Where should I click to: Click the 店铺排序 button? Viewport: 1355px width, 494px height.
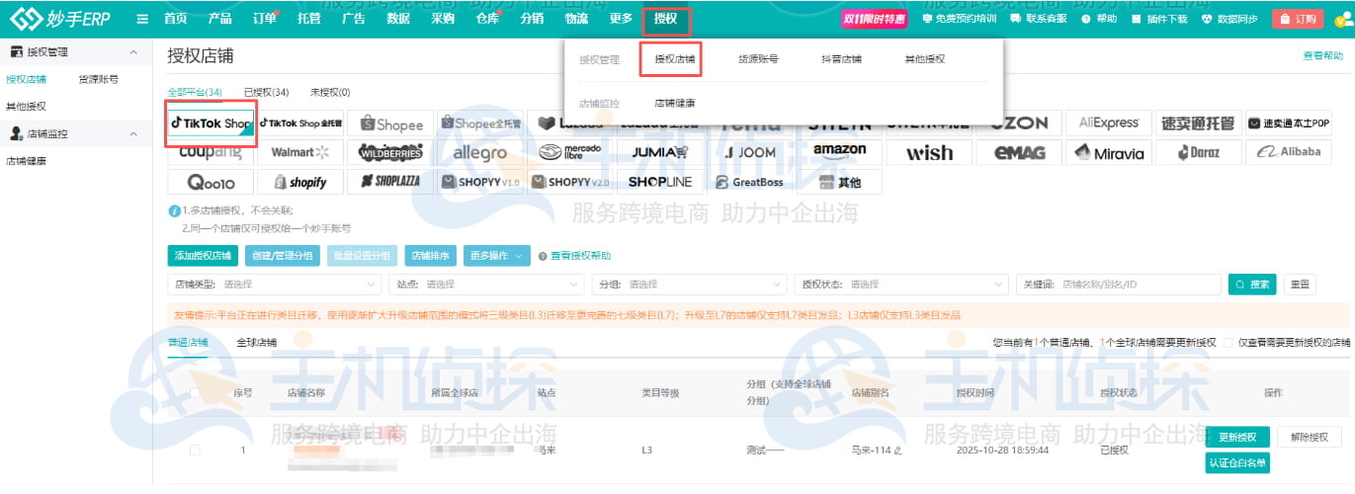(431, 256)
